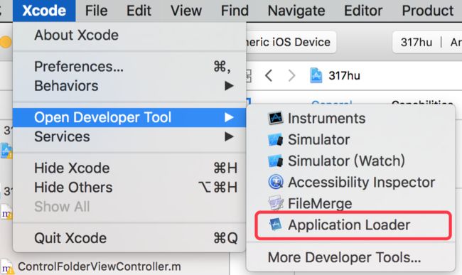Choose More Developer Tools…

coord(344,257)
